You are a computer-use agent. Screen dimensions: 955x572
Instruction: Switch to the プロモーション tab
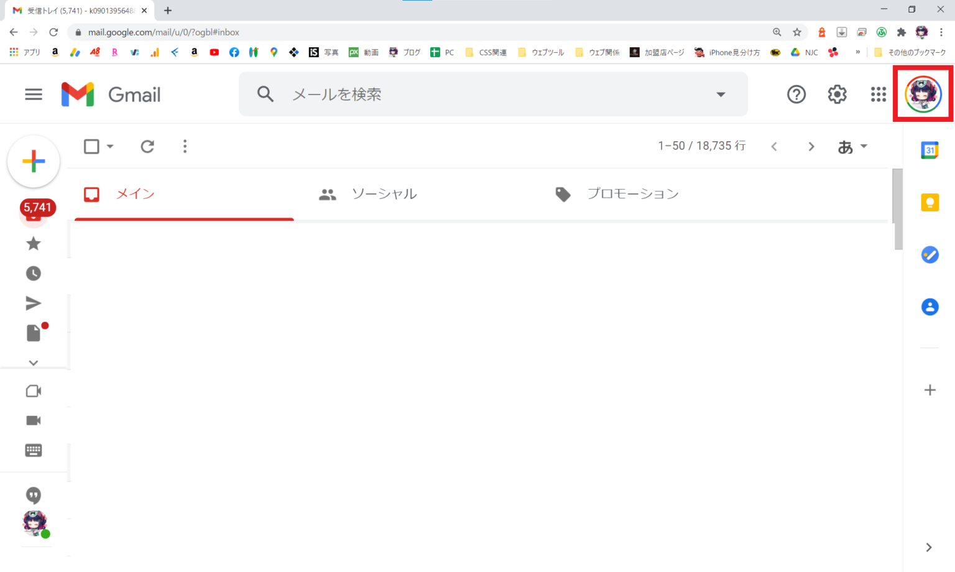632,194
